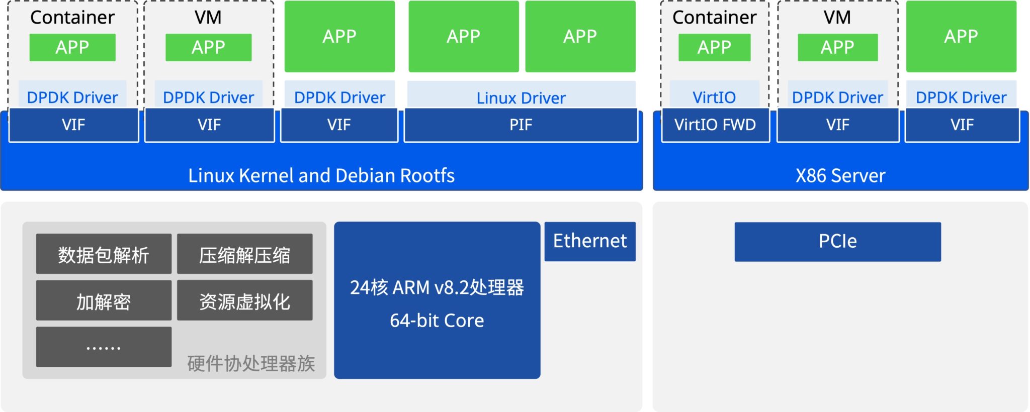Click the APP inside the left Container

pyautogui.click(x=72, y=47)
